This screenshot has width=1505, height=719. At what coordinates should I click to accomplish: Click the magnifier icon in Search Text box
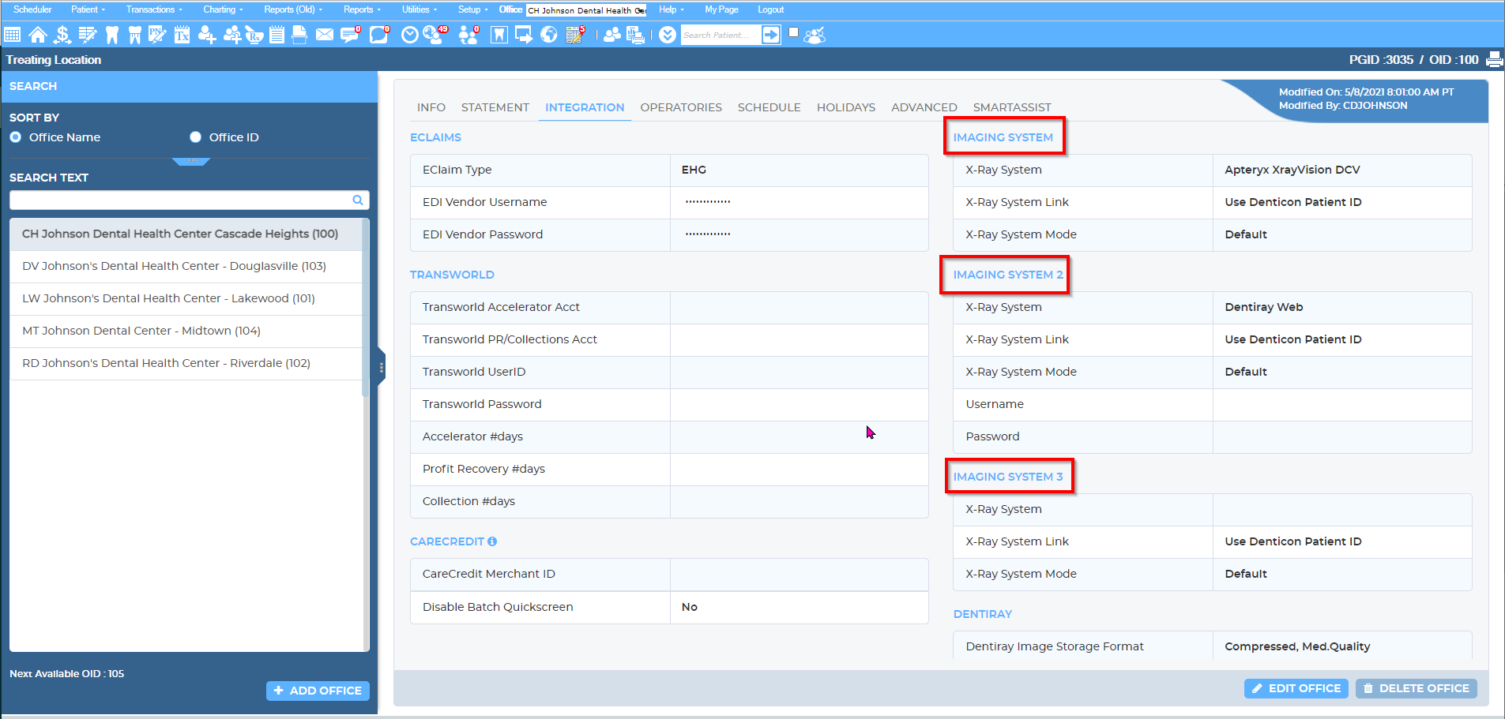click(x=358, y=200)
